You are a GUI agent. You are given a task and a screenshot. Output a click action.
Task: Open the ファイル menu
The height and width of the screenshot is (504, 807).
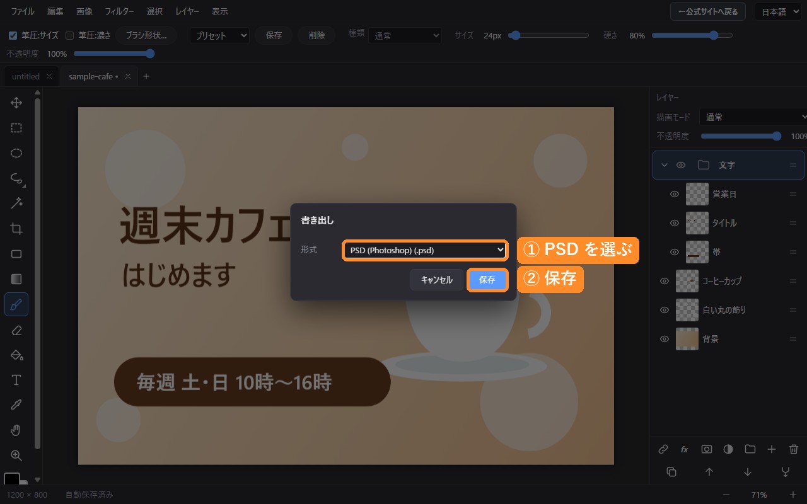click(23, 11)
